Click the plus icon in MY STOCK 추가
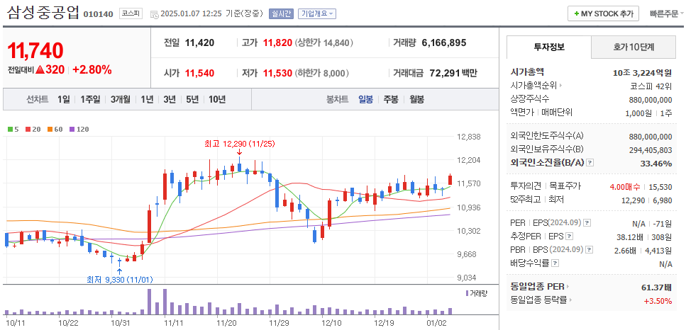Viewport: 686px width, 330px height. [x=577, y=13]
